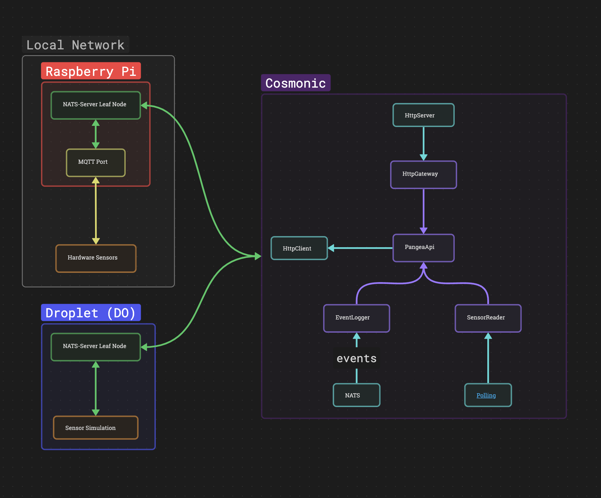This screenshot has height=498, width=601.
Task: Click the Sensor Simulation node
Action: [96, 428]
